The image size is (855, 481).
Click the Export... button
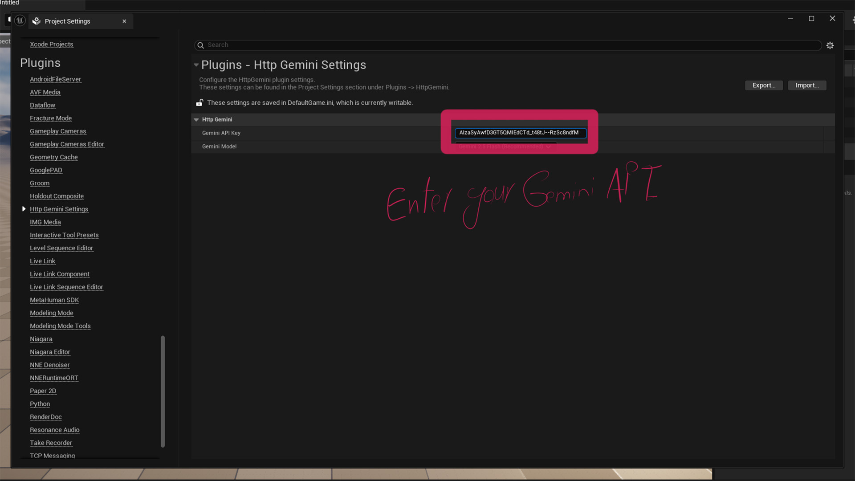[x=764, y=85]
